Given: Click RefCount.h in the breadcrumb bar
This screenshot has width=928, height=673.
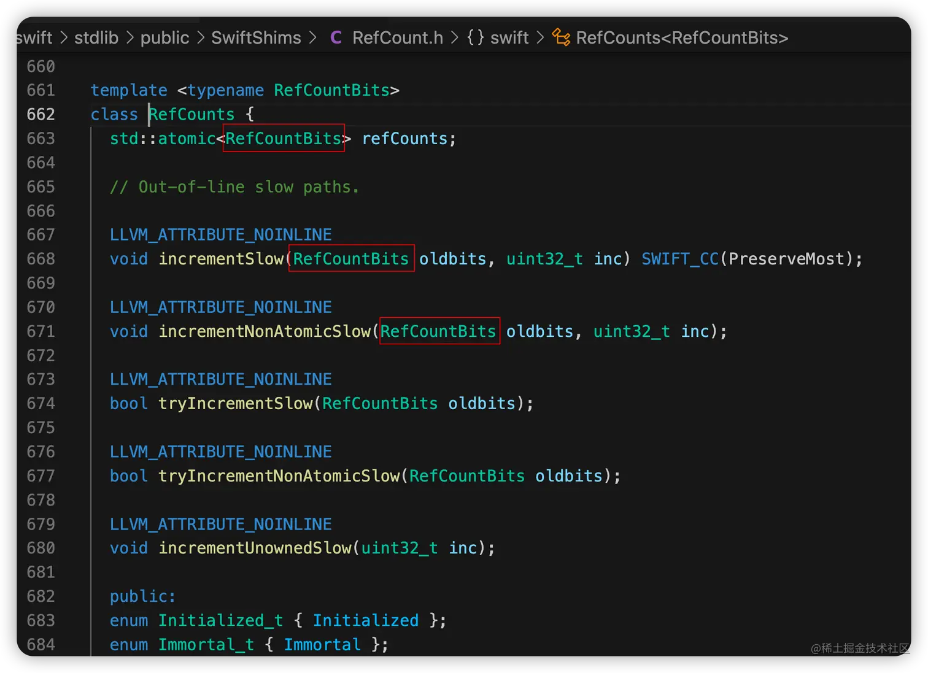Looking at the screenshot, I should point(398,37).
